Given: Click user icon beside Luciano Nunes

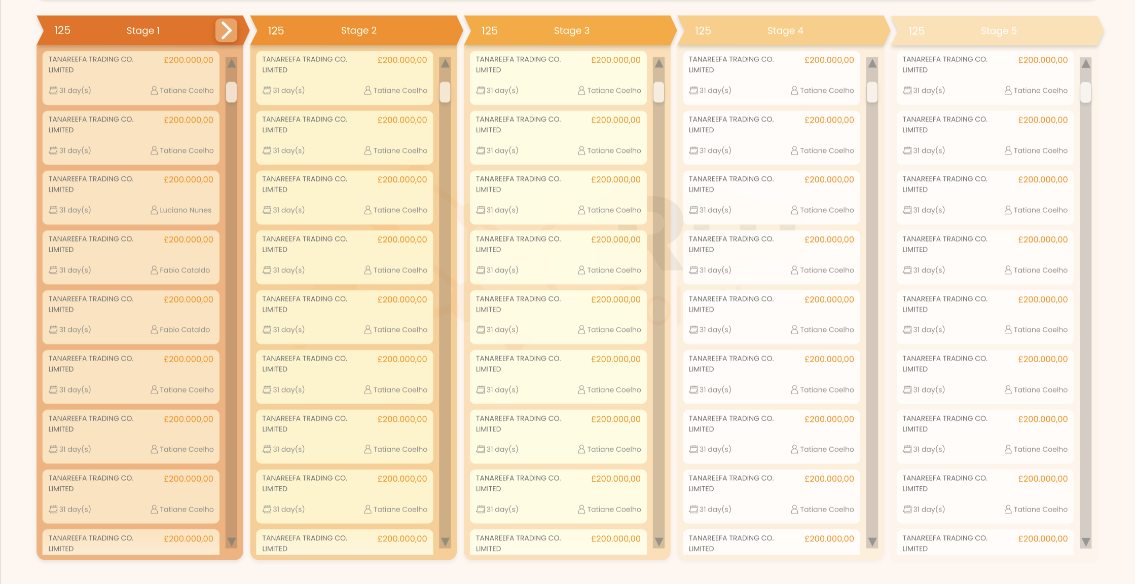Looking at the screenshot, I should (154, 210).
